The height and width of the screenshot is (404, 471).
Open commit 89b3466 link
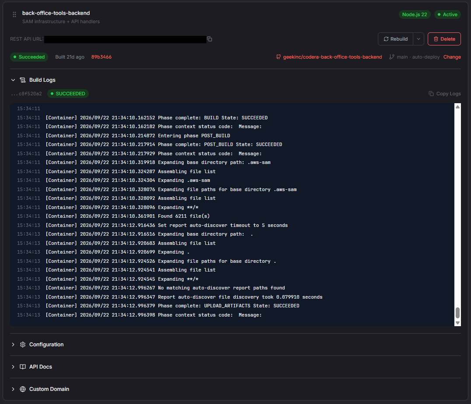[x=101, y=57]
